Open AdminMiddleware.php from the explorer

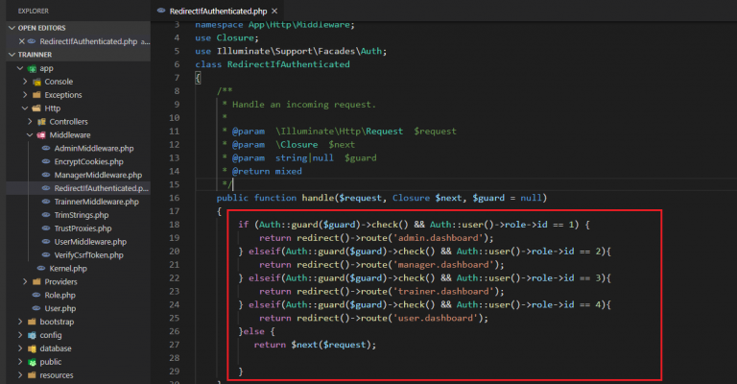click(93, 148)
